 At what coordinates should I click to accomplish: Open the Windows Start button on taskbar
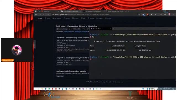pyautogui.click(x=39, y=89)
